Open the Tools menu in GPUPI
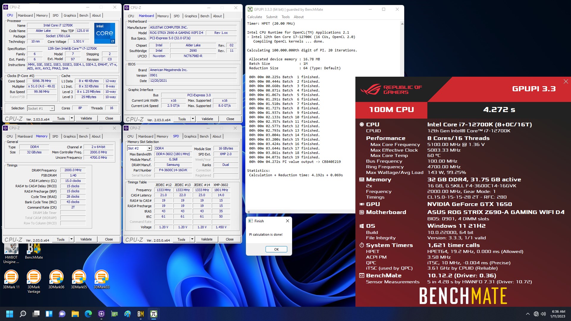 [x=285, y=17]
